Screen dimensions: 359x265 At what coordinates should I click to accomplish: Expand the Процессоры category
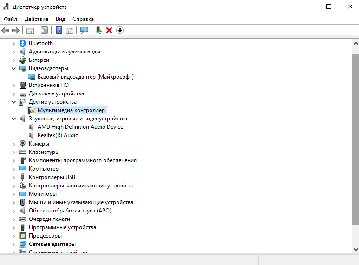point(14,236)
